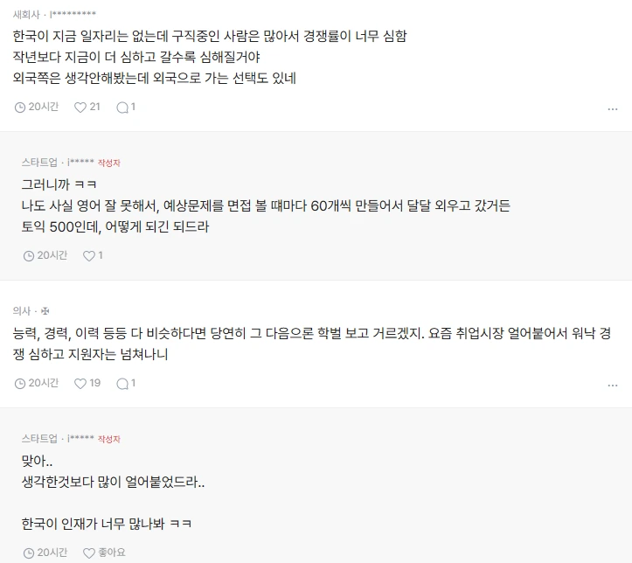Select 스타트업 author name on 그러니까 reply
The height and width of the screenshot is (563, 632).
[40, 163]
